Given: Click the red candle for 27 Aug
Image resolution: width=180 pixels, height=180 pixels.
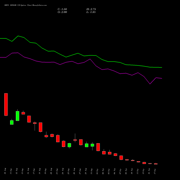Looking at the screenshot, I should coord(81,142).
